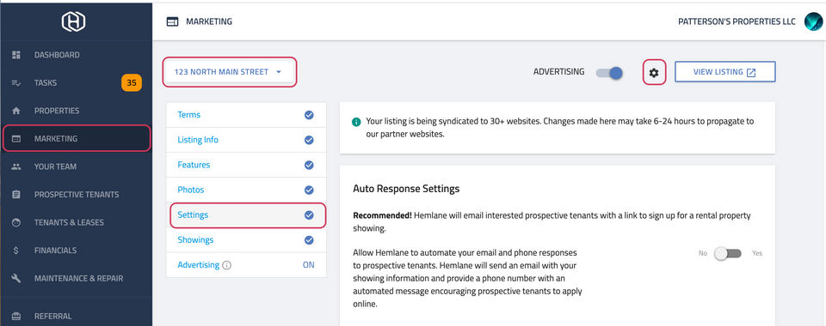Click the account avatar in the header

click(x=814, y=21)
